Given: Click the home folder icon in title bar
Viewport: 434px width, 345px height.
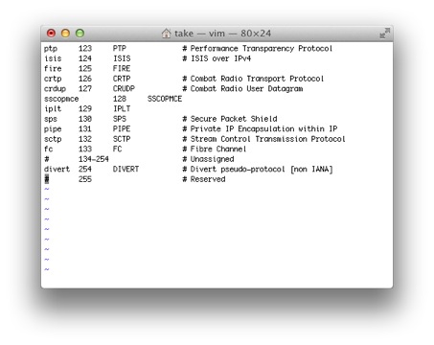Looking at the screenshot, I should 166,34.
